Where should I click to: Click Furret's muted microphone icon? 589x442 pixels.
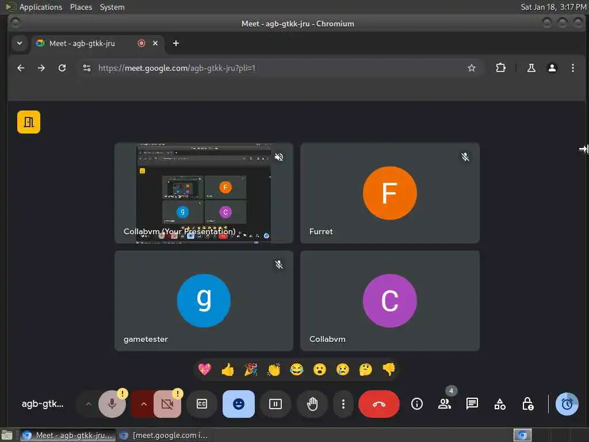coord(465,157)
